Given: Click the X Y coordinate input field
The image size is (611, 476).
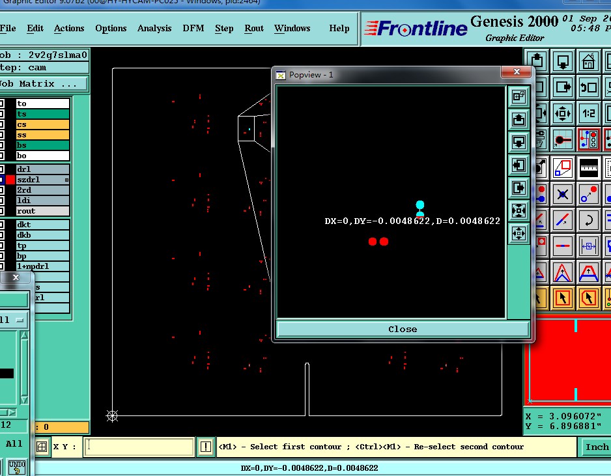Looking at the screenshot, I should point(139,447).
